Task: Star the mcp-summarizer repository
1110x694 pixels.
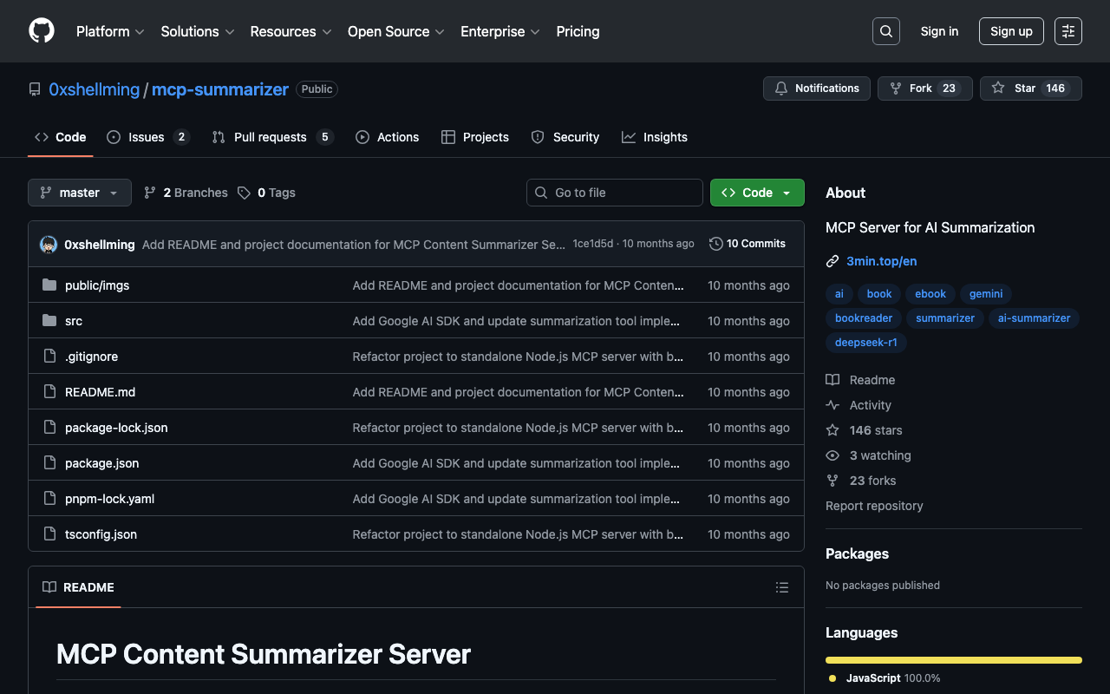Action: (x=1015, y=88)
